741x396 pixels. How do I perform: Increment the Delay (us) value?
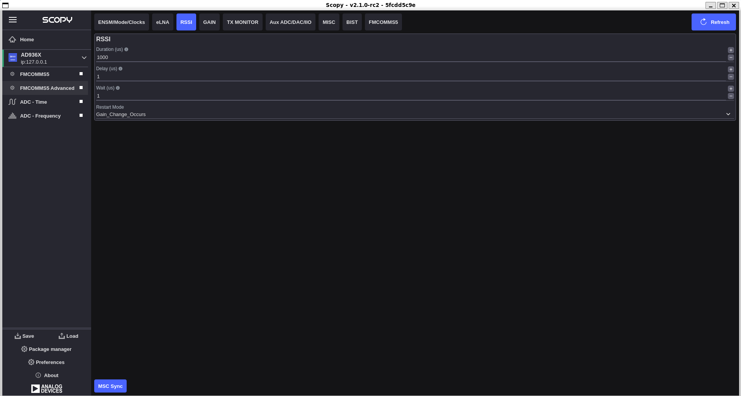pos(731,69)
